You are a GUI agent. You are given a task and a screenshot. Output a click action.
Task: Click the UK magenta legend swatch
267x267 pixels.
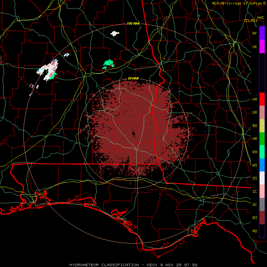point(262,47)
